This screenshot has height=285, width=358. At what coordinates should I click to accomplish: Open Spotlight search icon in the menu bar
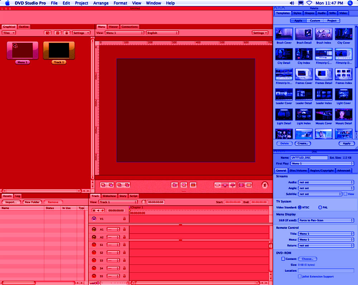(350, 3)
